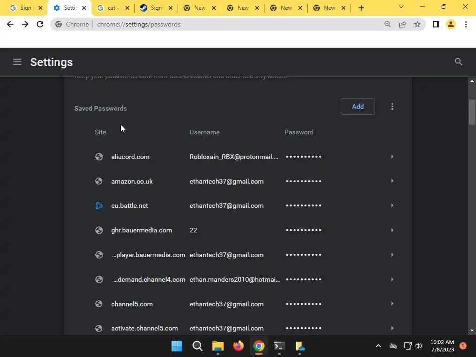Image resolution: width=476 pixels, height=357 pixels.
Task: Open the notification badge in taskbar
Action: (x=463, y=346)
